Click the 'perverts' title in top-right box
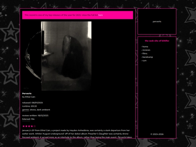This screenshot has height=147, width=196. (x=157, y=21)
